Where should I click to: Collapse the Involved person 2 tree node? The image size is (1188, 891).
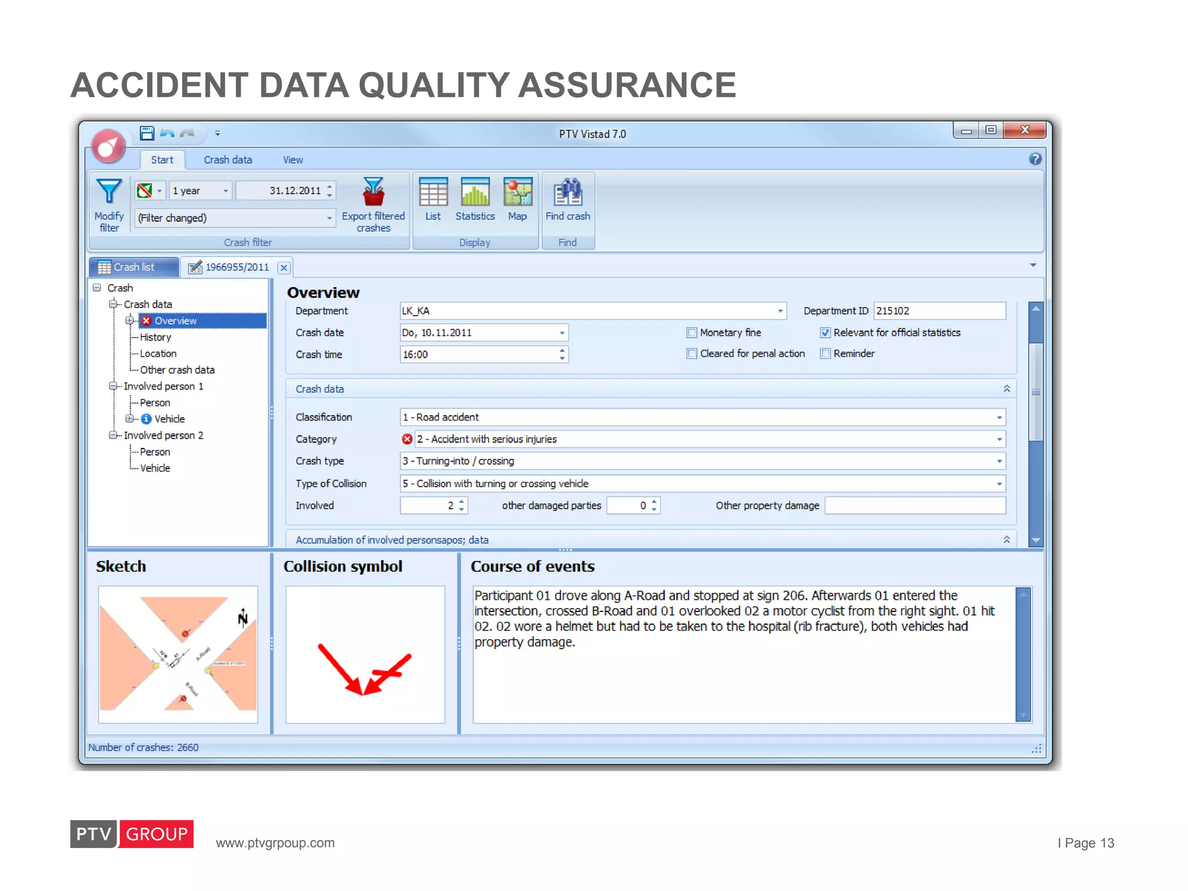[x=113, y=435]
